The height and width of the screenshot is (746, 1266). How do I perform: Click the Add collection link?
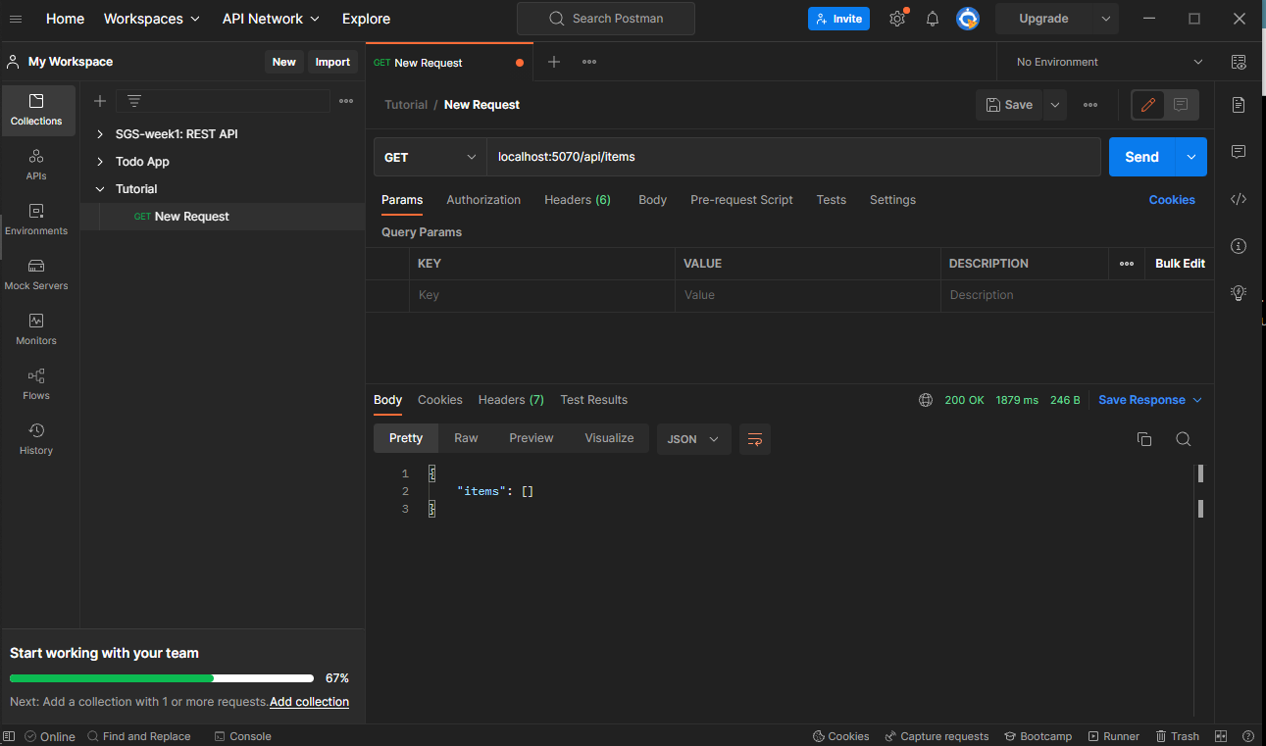(x=309, y=702)
